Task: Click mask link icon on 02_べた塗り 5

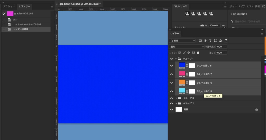Action: point(187,91)
